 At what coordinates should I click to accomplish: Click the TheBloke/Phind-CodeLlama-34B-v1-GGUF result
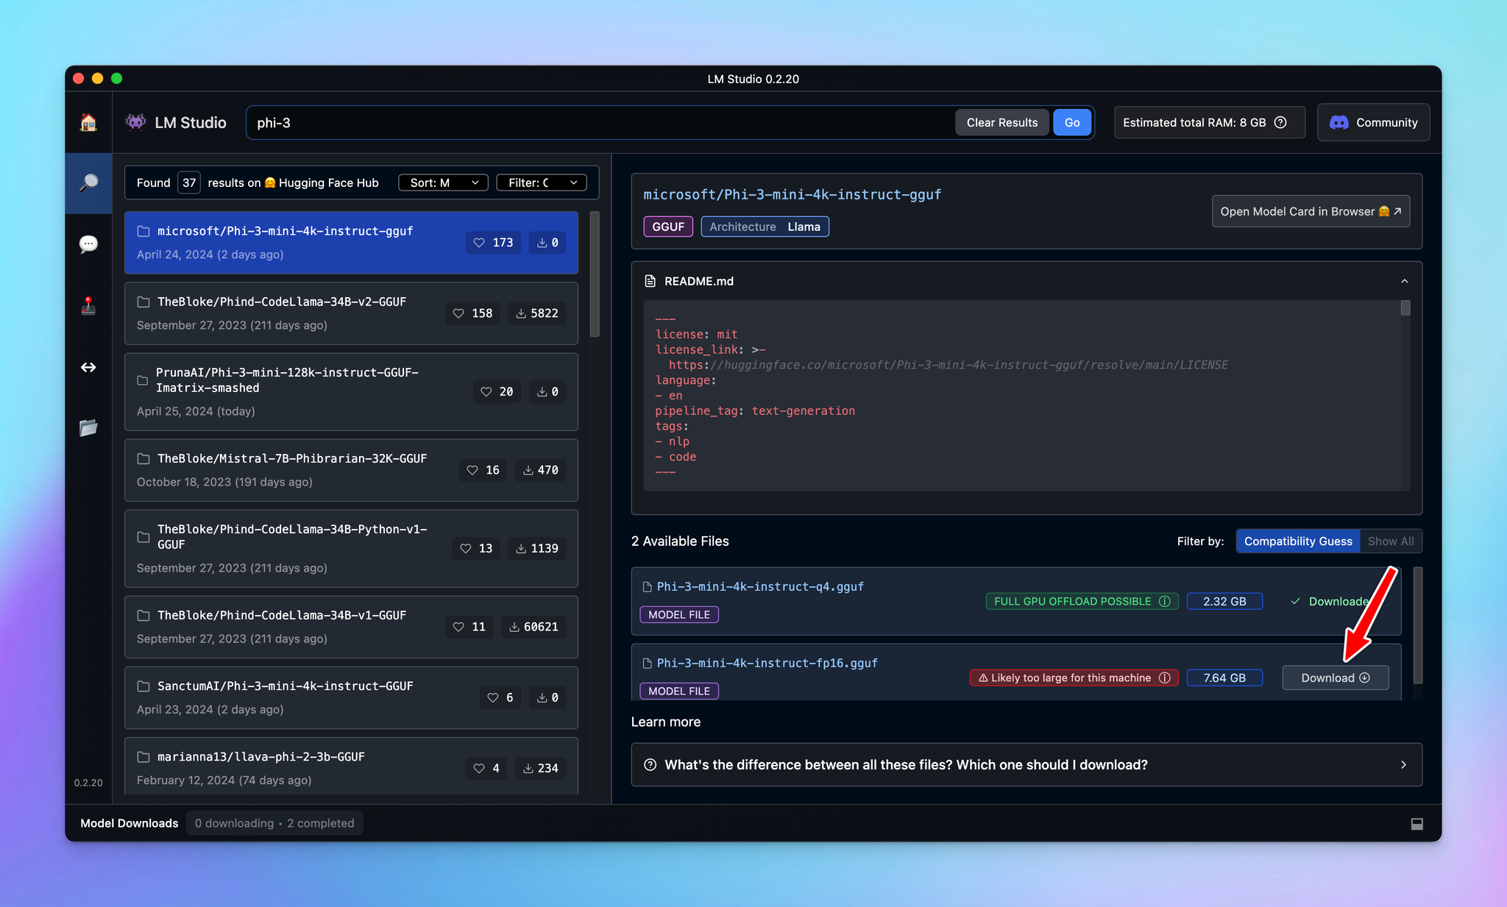pyautogui.click(x=351, y=627)
